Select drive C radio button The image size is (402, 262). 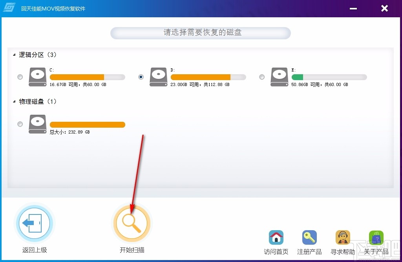click(20, 77)
